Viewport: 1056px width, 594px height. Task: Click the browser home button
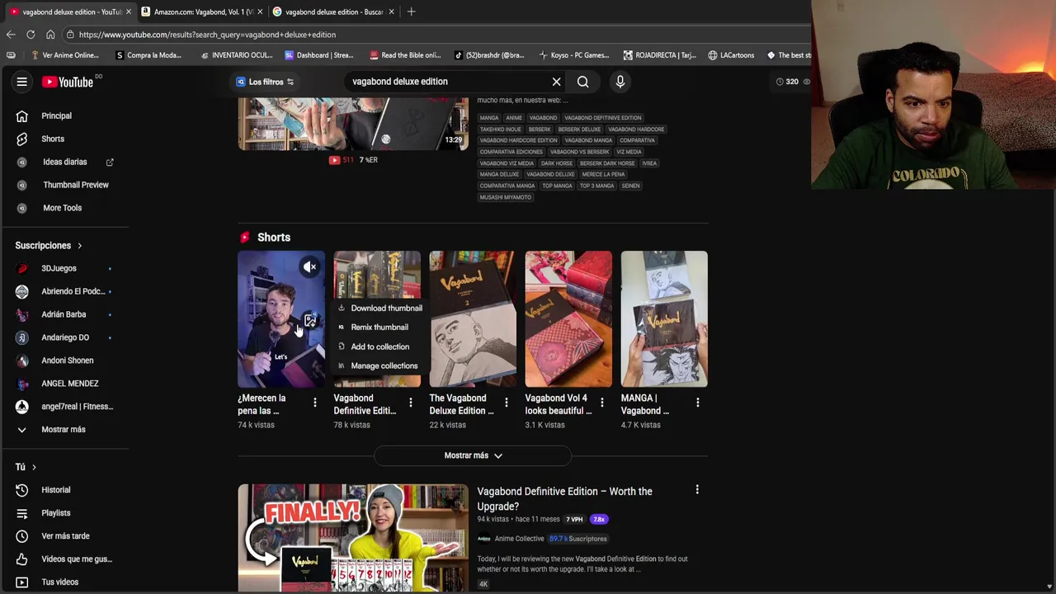(50, 35)
